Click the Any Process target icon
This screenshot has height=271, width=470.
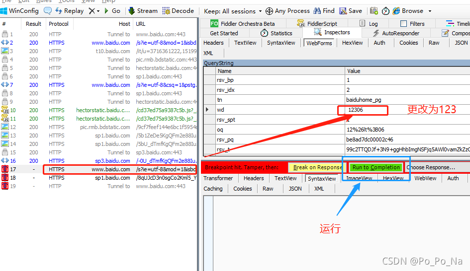(269, 11)
